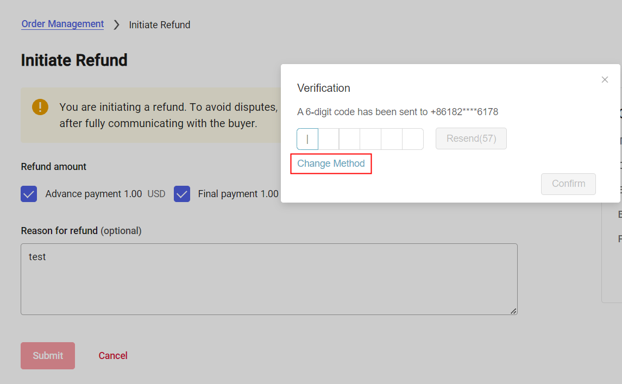
Task: Open the Order Management breadcrumb link
Action: pyautogui.click(x=62, y=24)
